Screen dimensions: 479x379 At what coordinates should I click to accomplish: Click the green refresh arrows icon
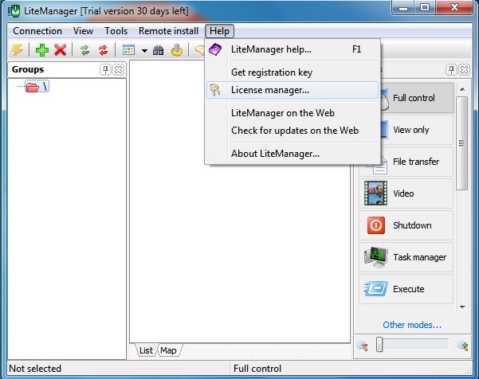coord(85,49)
